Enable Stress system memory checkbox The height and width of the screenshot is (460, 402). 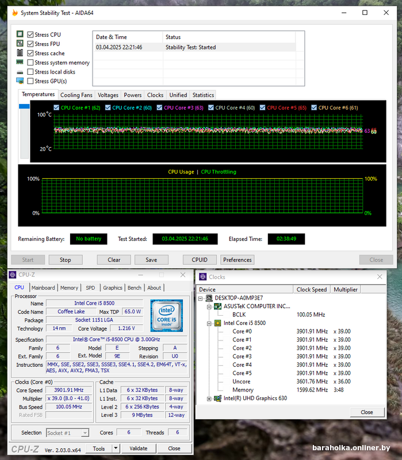pos(30,63)
